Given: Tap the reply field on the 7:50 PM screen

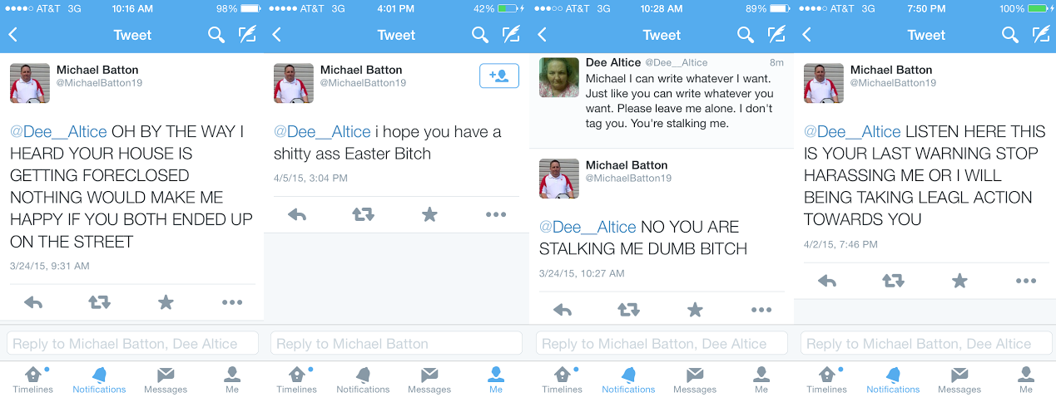Looking at the screenshot, I should 925,344.
